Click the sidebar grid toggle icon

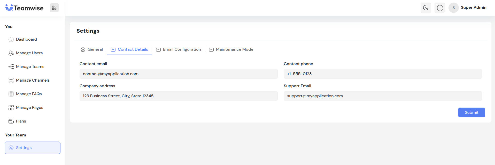click(x=54, y=8)
